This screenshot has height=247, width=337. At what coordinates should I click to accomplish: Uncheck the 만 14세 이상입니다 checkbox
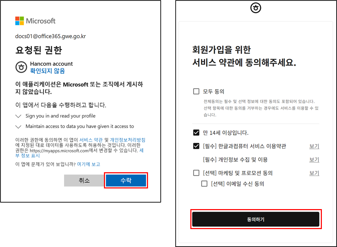click(x=196, y=133)
